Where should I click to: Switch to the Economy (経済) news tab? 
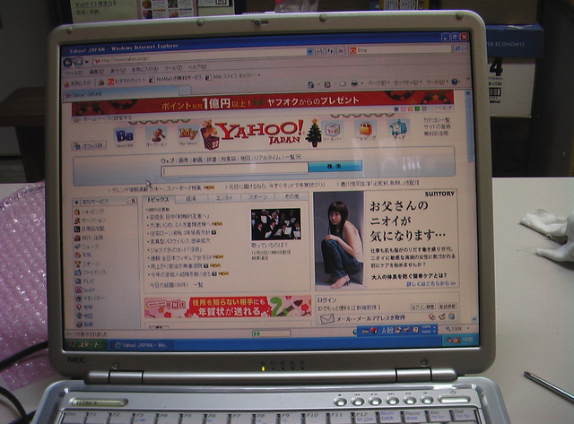click(191, 199)
